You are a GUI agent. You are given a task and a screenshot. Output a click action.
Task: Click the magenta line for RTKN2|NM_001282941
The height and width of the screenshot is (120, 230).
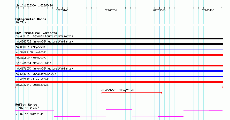click(119, 116)
